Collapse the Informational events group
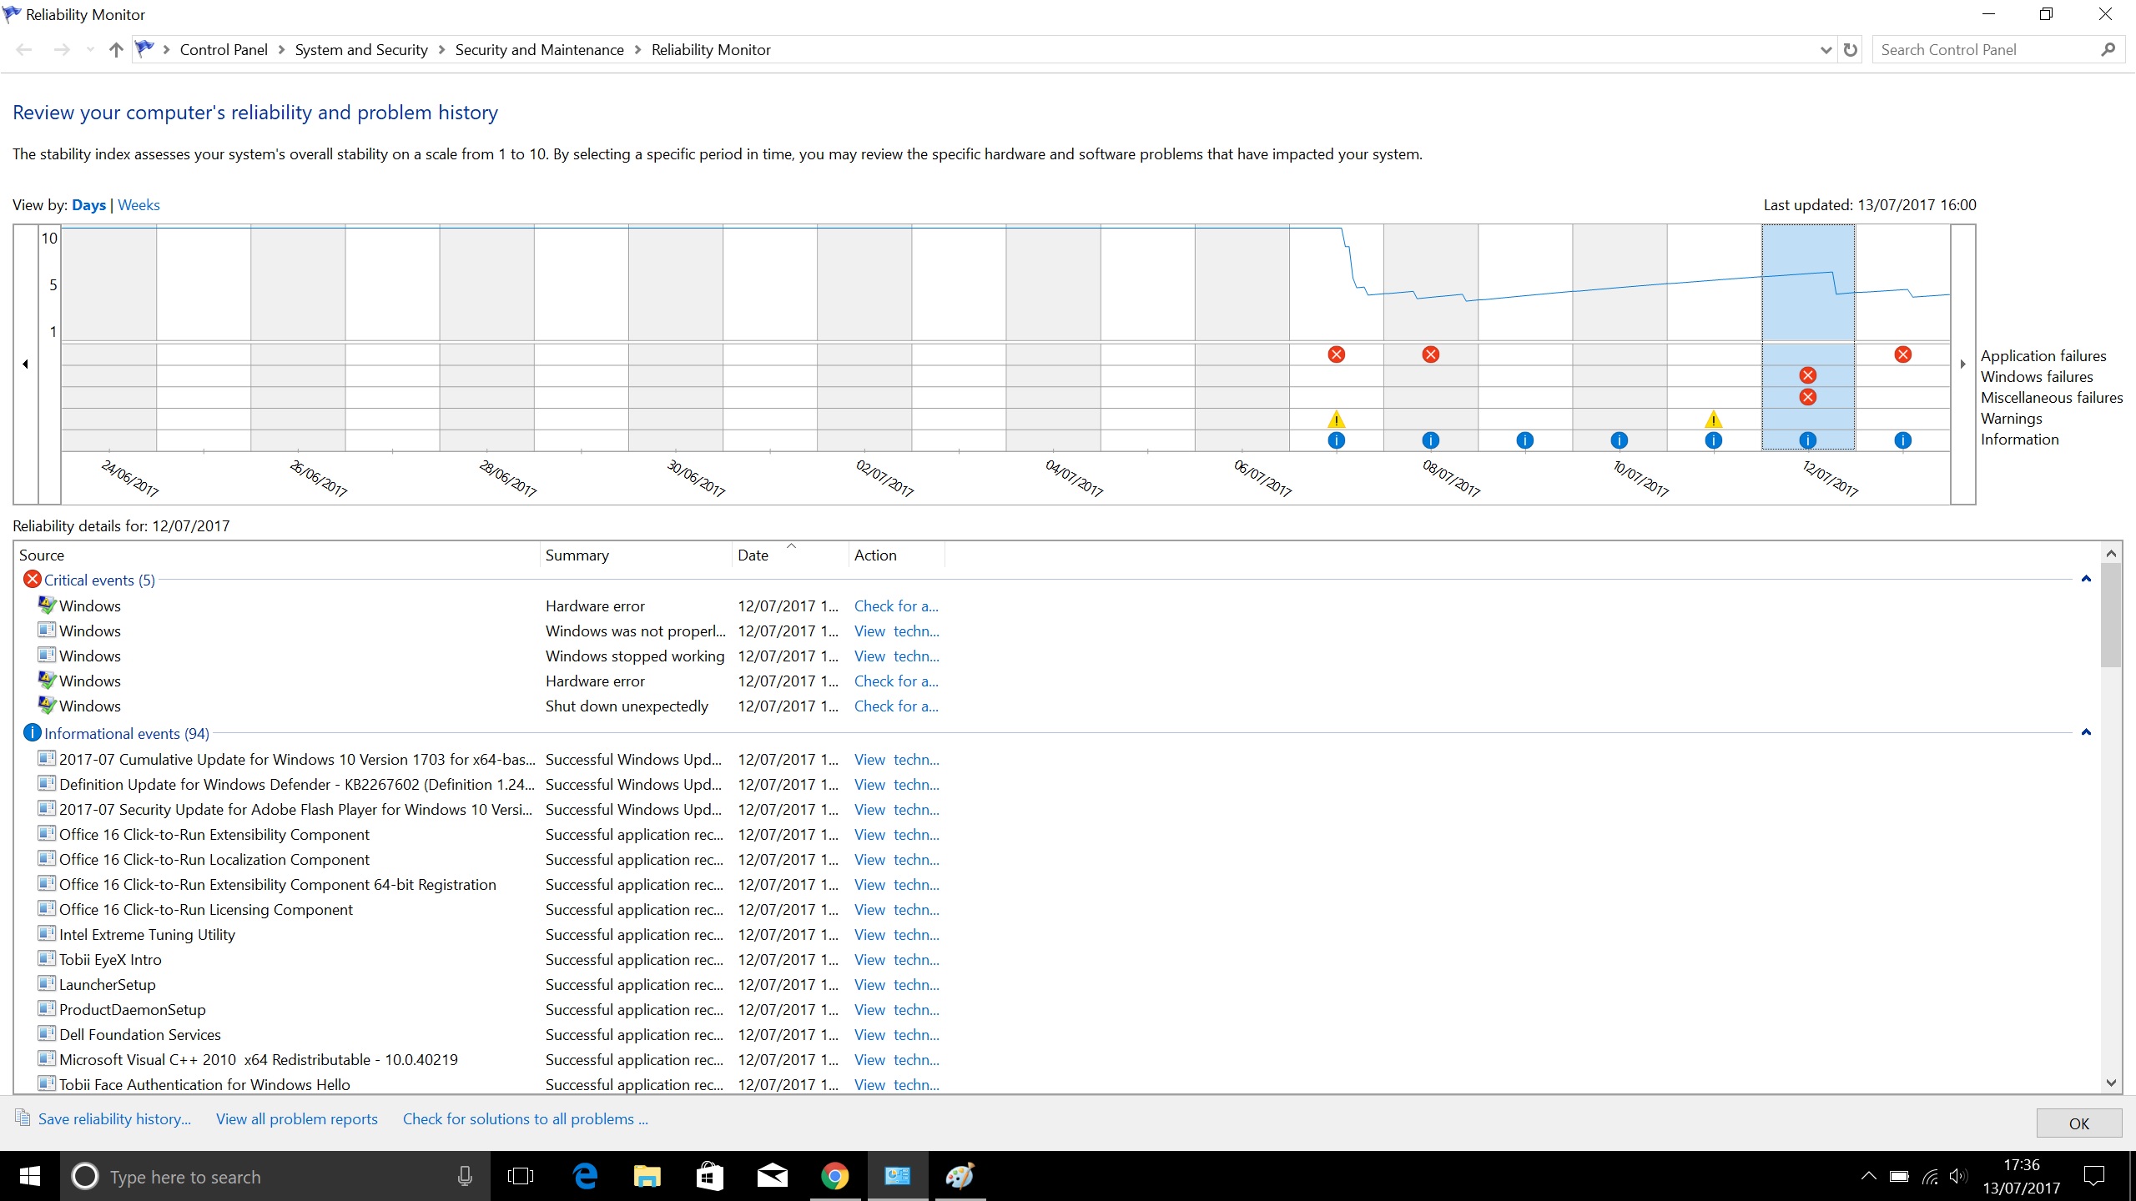The width and height of the screenshot is (2136, 1201). pos(2086,732)
